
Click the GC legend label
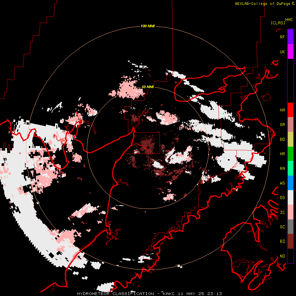click(282, 227)
